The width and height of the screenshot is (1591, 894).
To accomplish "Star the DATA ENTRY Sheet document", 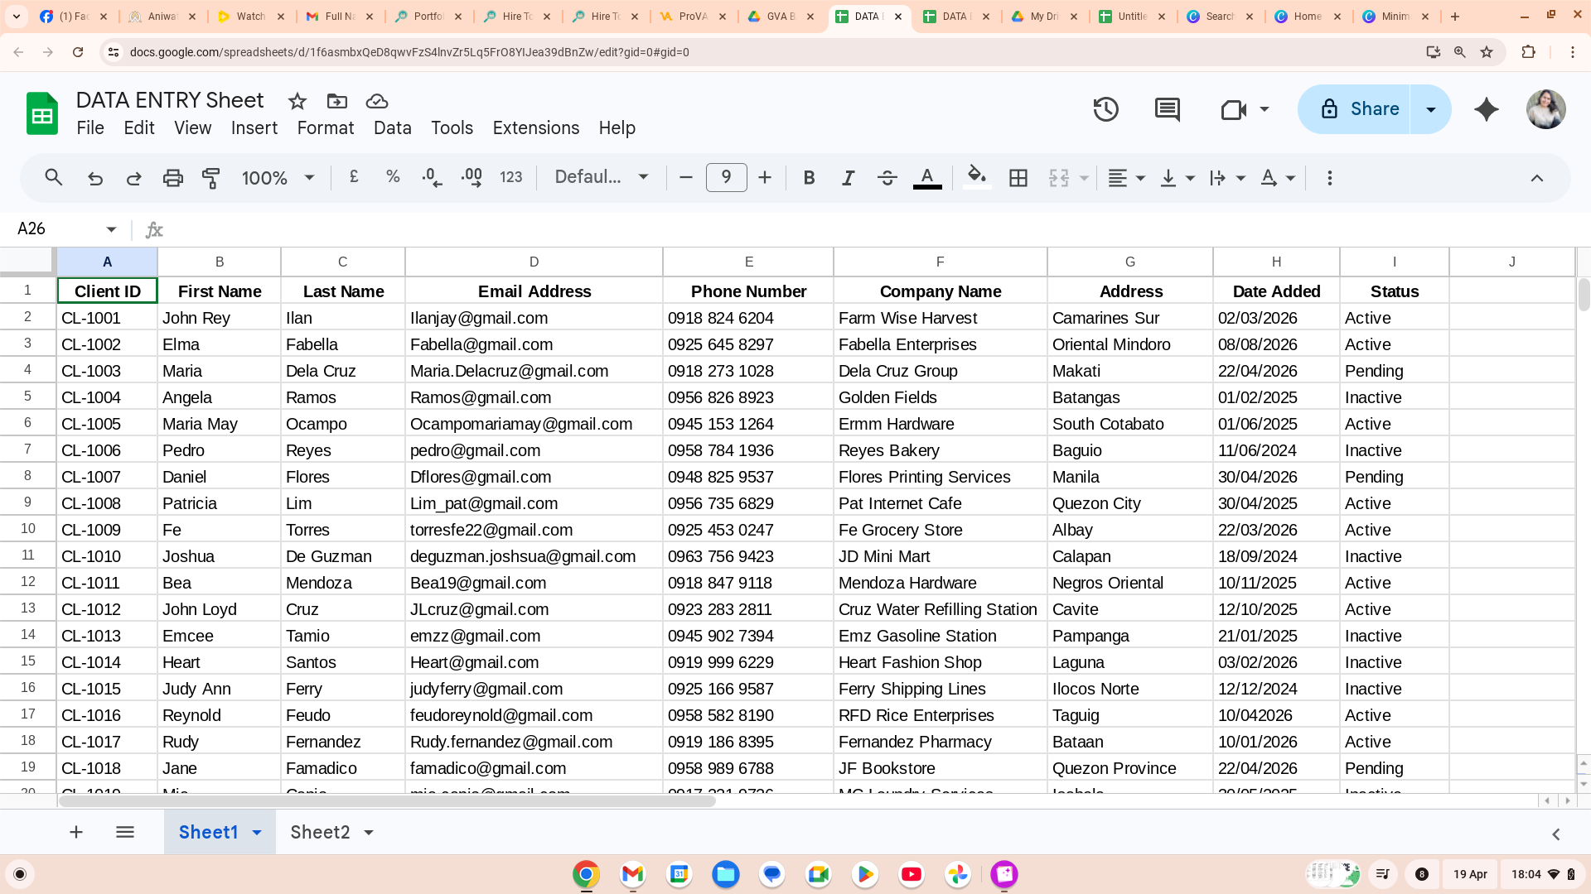I will click(297, 101).
